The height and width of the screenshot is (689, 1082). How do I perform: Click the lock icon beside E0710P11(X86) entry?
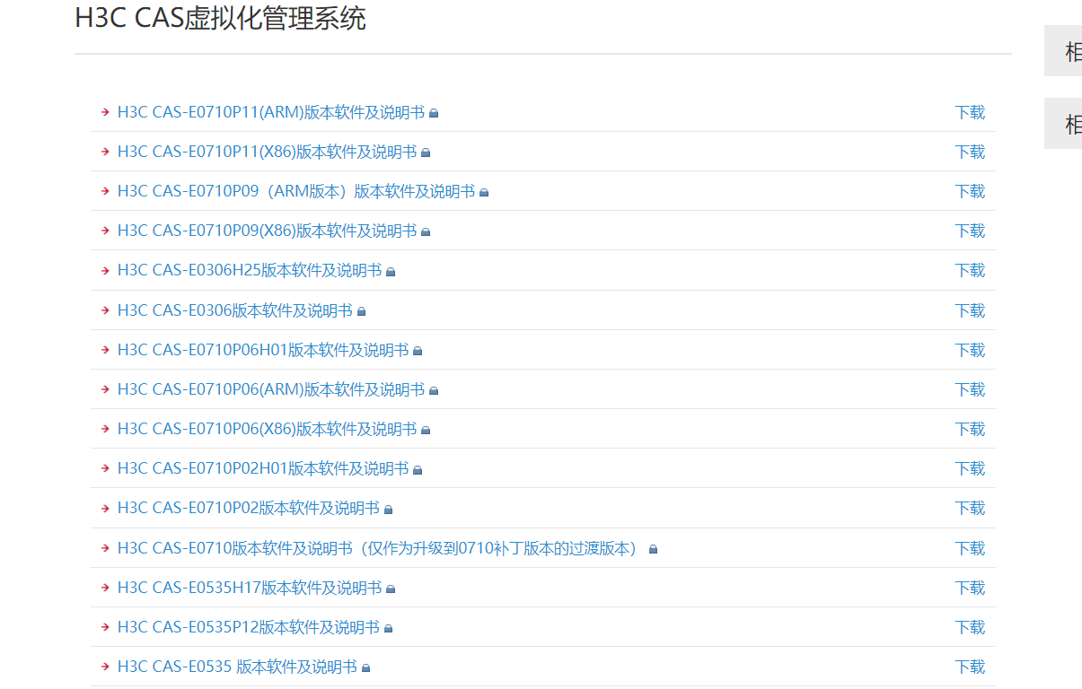(426, 153)
